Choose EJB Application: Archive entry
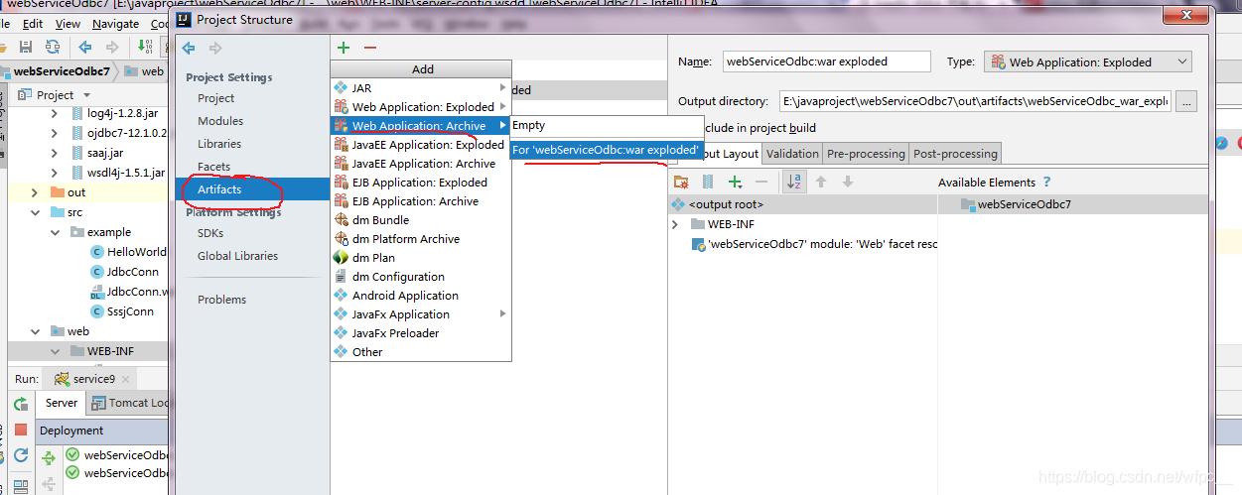Image resolution: width=1242 pixels, height=495 pixels. tap(421, 201)
